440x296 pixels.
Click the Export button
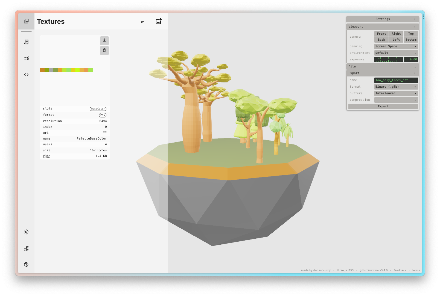(x=383, y=106)
